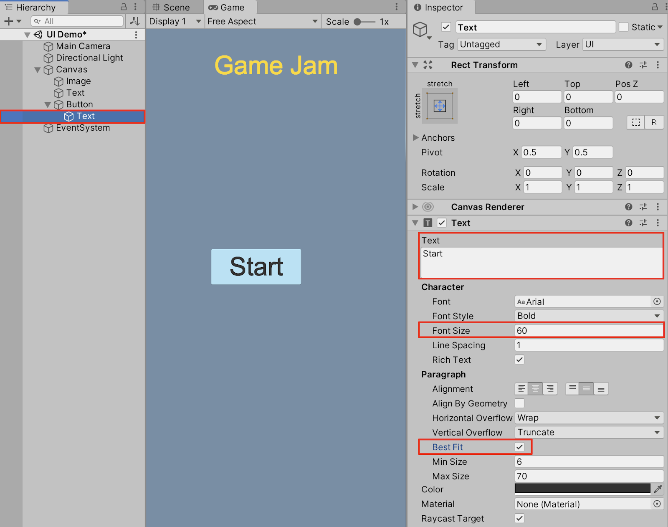
Task: Click the Rect Transform help icon
Action: (x=628, y=65)
